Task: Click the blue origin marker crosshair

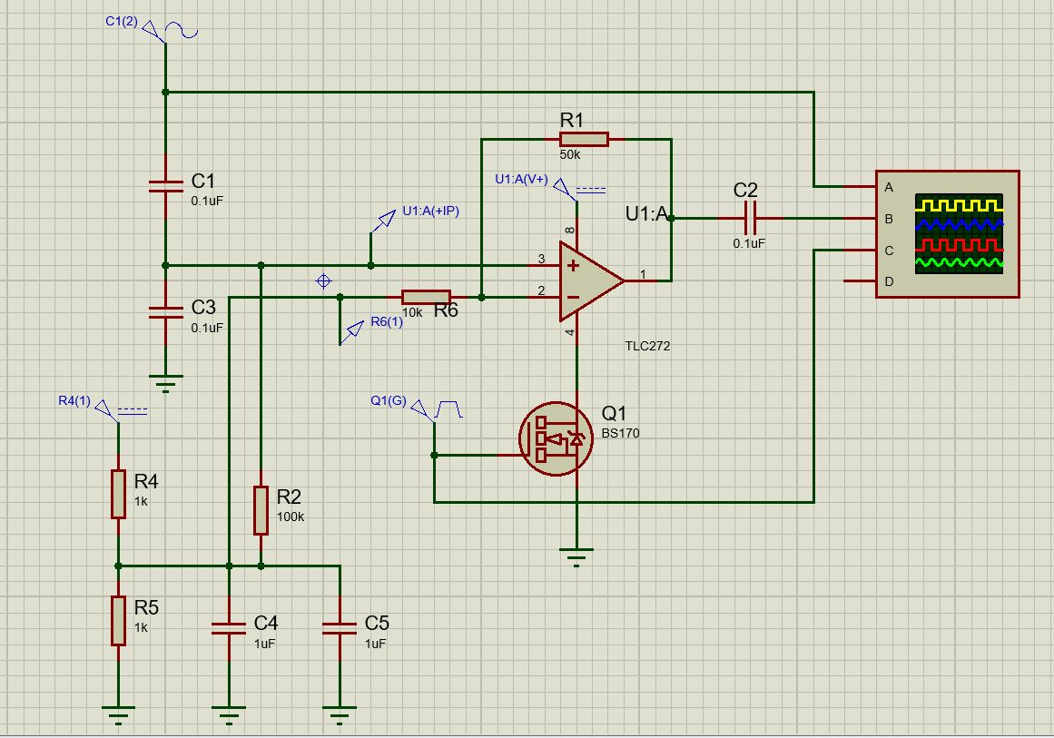Action: coord(323,281)
